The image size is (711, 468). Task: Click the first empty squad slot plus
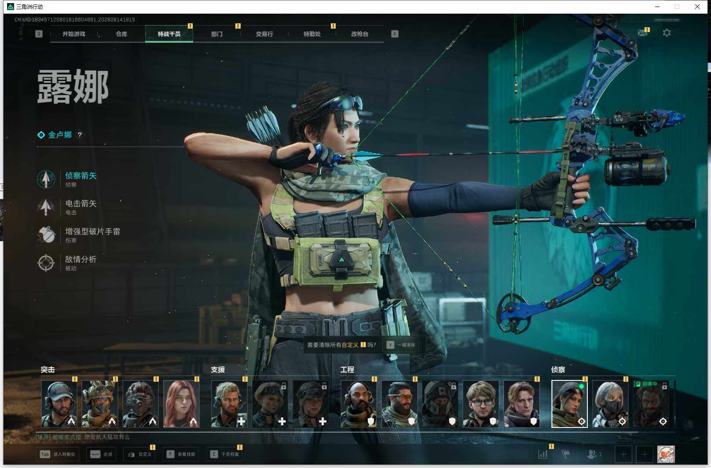(623, 454)
